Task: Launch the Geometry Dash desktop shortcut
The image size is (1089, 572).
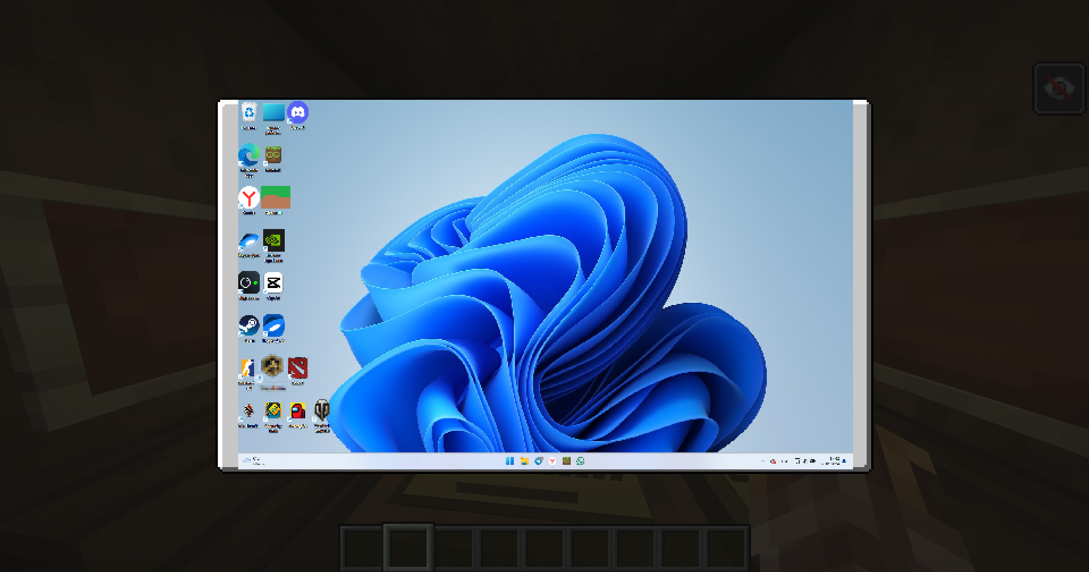Action: [273, 410]
